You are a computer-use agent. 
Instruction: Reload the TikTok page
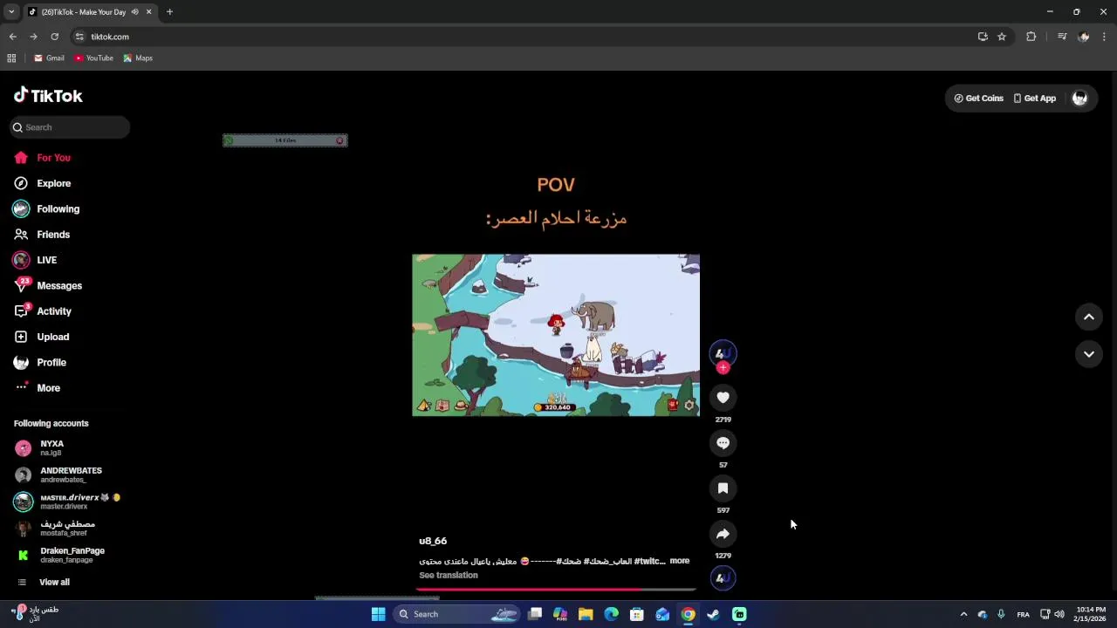54,37
